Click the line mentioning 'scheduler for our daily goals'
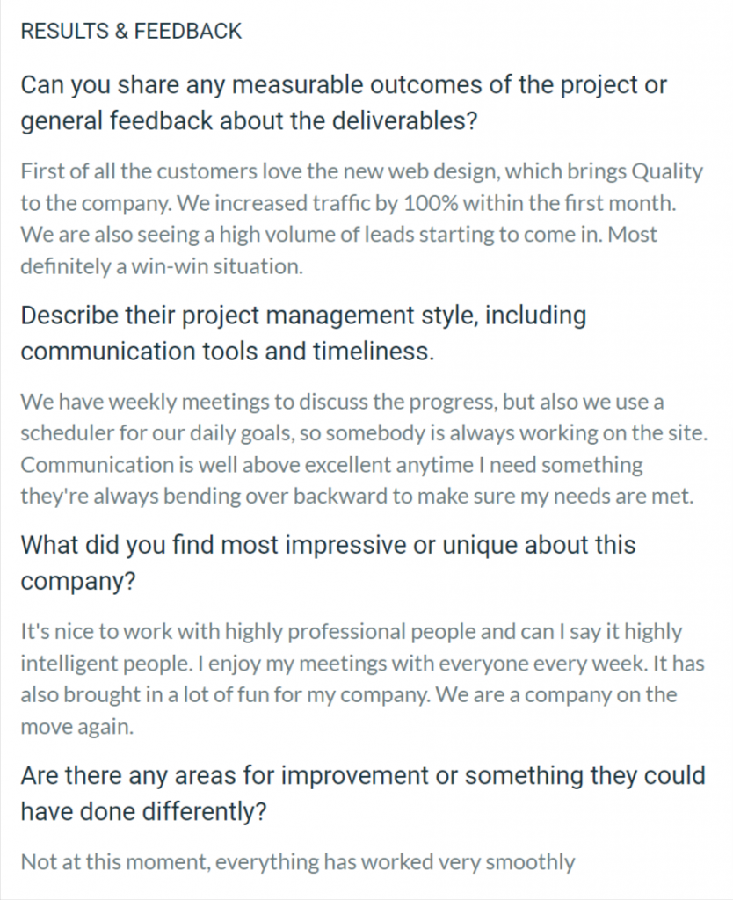The height and width of the screenshot is (900, 733). pos(364,432)
